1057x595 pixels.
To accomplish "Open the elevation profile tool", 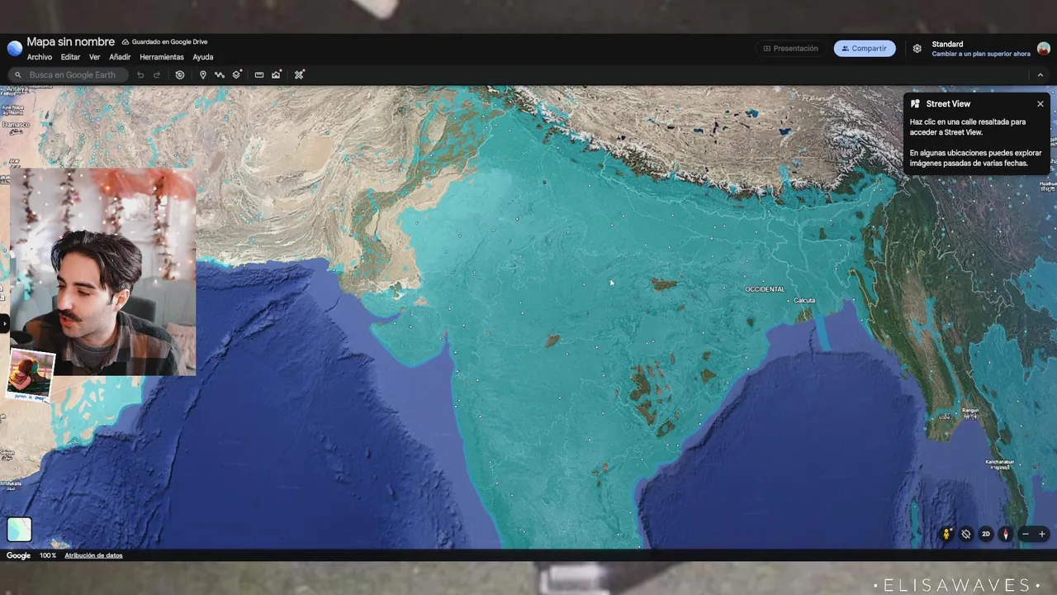I will tap(277, 74).
